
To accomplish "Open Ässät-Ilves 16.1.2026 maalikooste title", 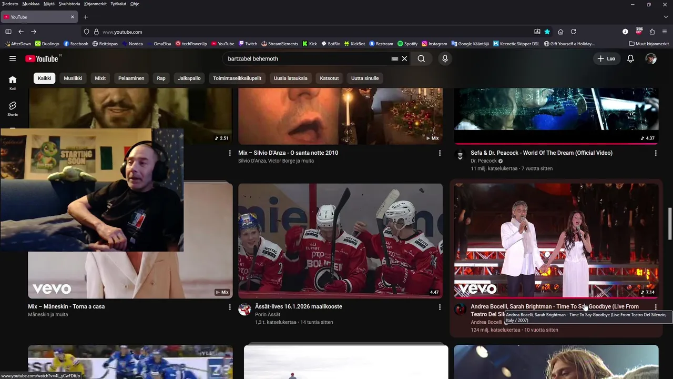I will pos(299,306).
